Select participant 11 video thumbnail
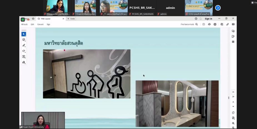The image size is (257, 129). (114, 8)
